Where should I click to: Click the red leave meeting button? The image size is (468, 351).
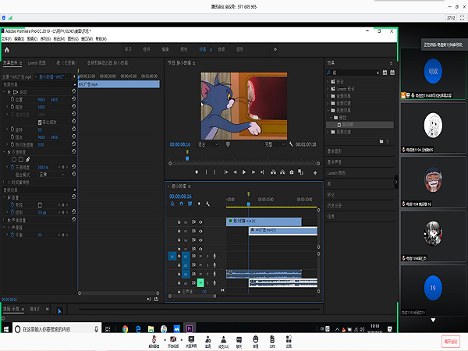pos(449,341)
